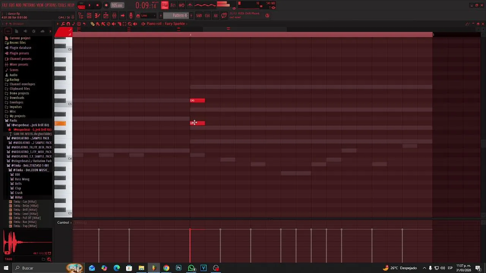Open the piano roll menu arrow
Image resolution: width=486 pixels, height=273 pixels.
point(58,24)
